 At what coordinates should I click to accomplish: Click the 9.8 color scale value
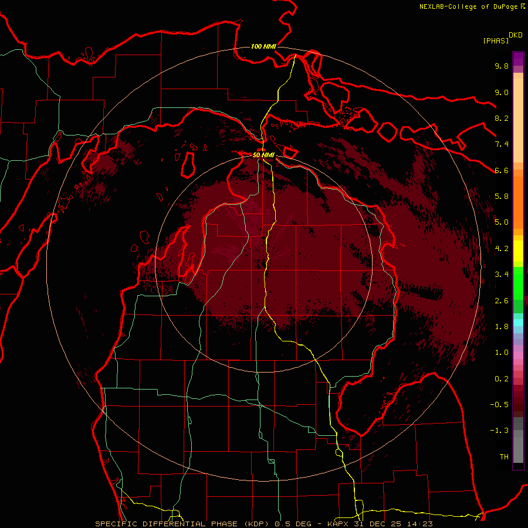coord(502,66)
